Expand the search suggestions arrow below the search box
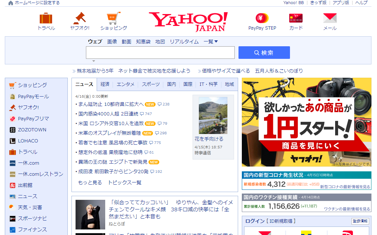This screenshot has height=235, width=377. coord(94,61)
